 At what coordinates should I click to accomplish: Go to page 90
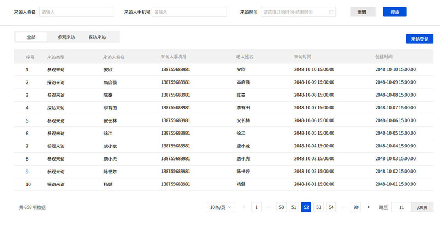pos(356,207)
